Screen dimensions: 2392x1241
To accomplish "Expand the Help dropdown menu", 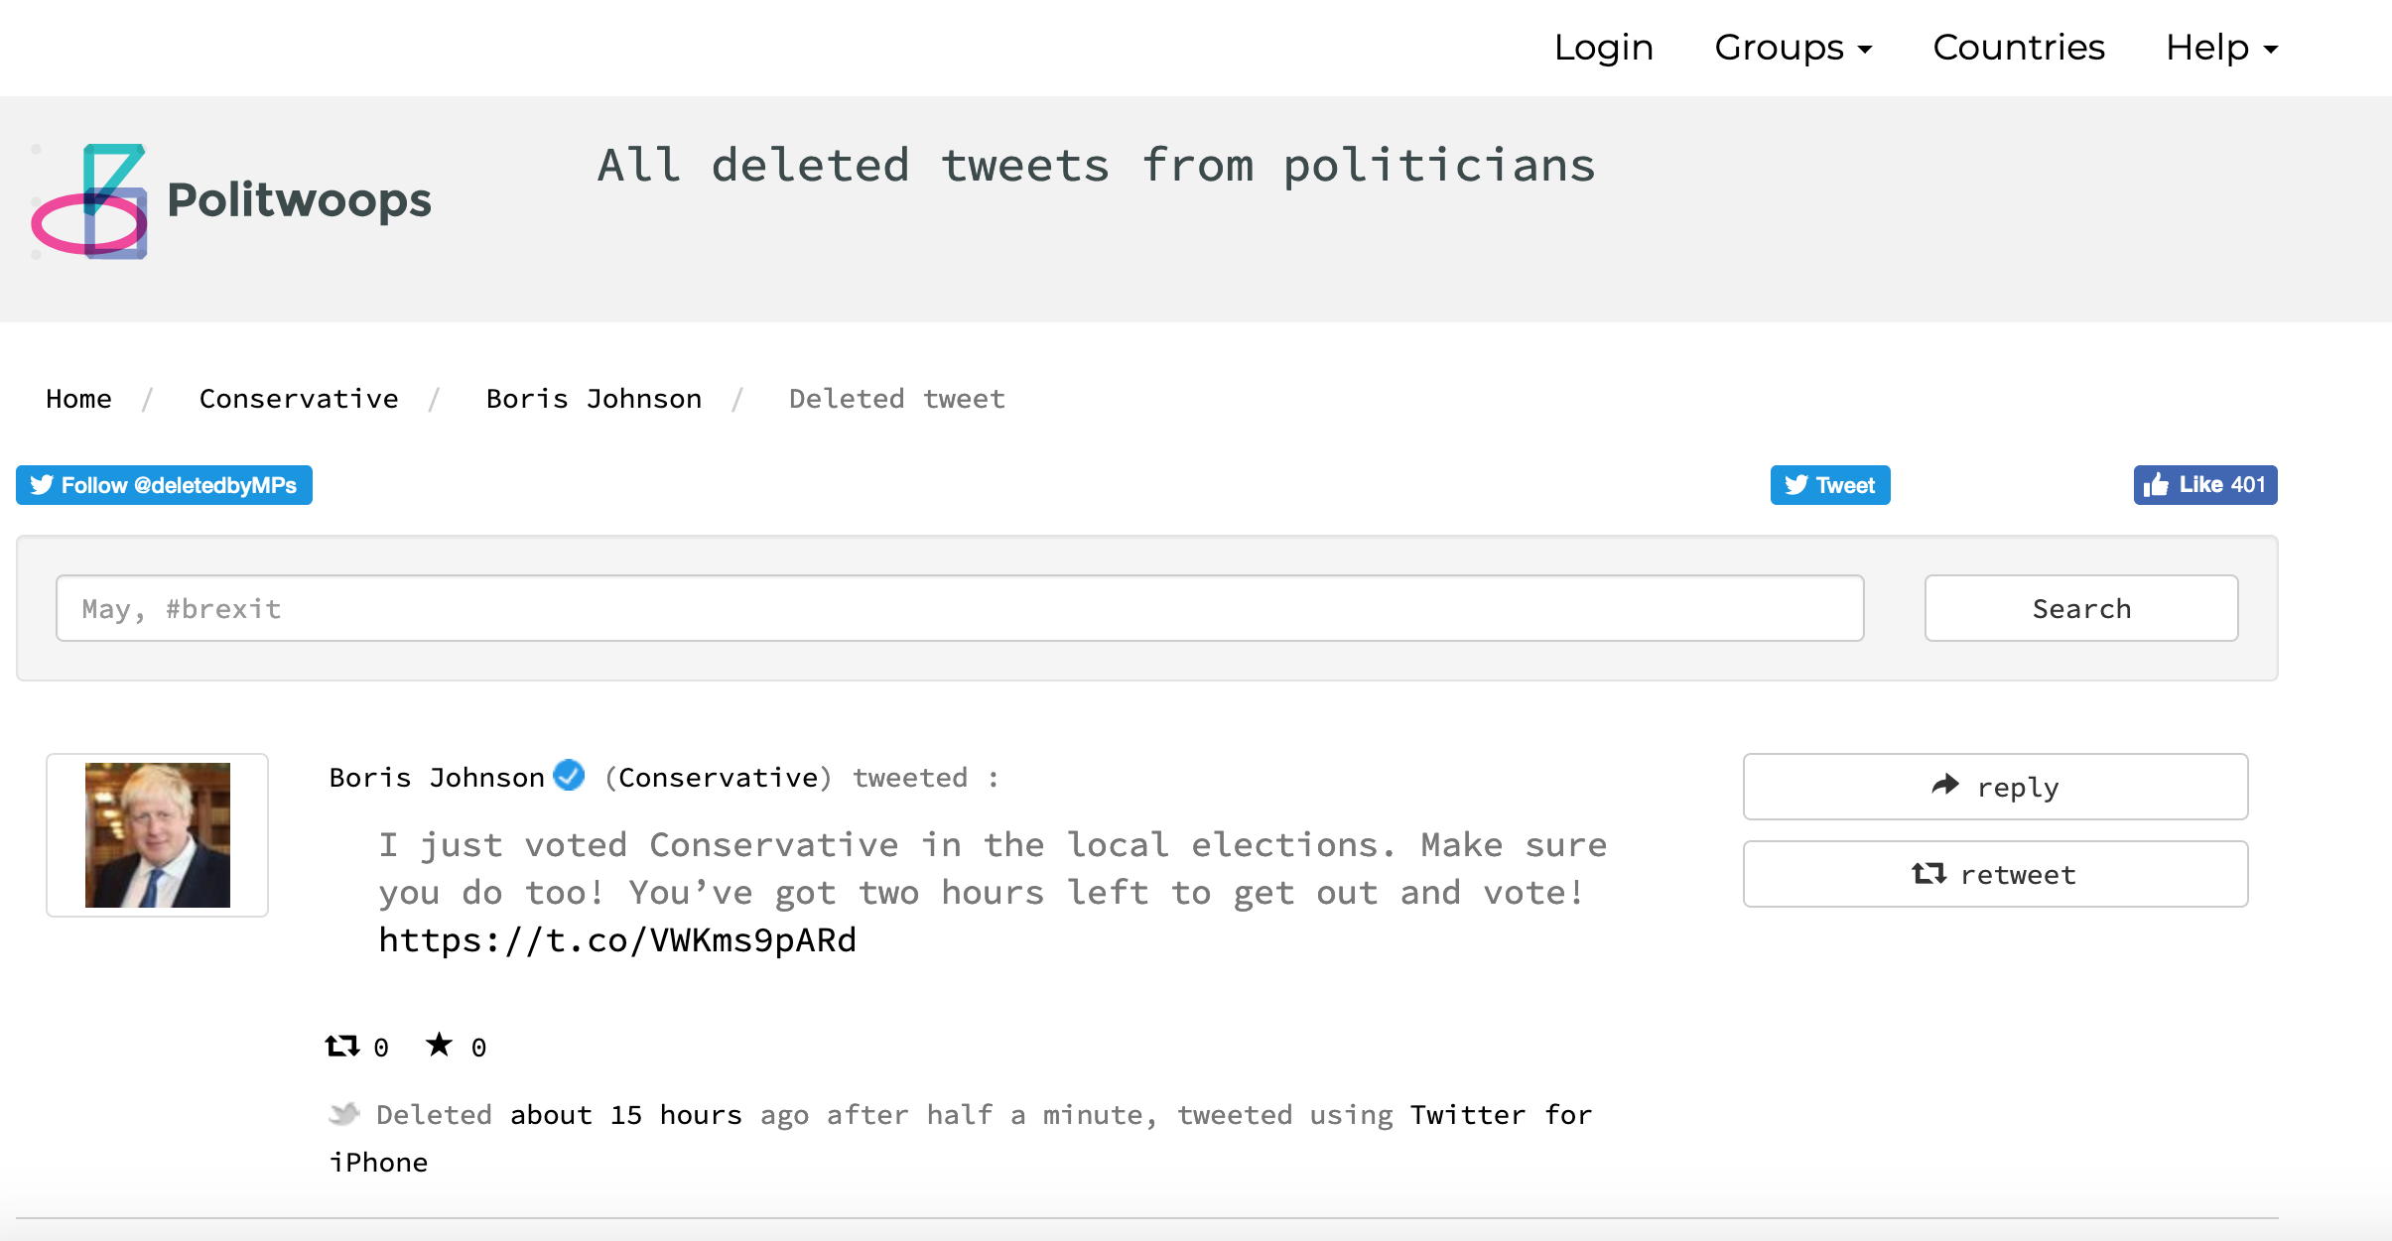I will pyautogui.click(x=2221, y=48).
